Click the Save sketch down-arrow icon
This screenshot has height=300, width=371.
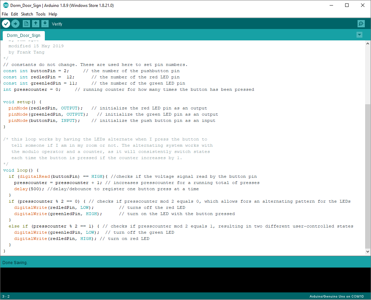click(45, 23)
